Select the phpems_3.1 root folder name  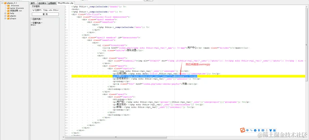[x=12, y=3]
